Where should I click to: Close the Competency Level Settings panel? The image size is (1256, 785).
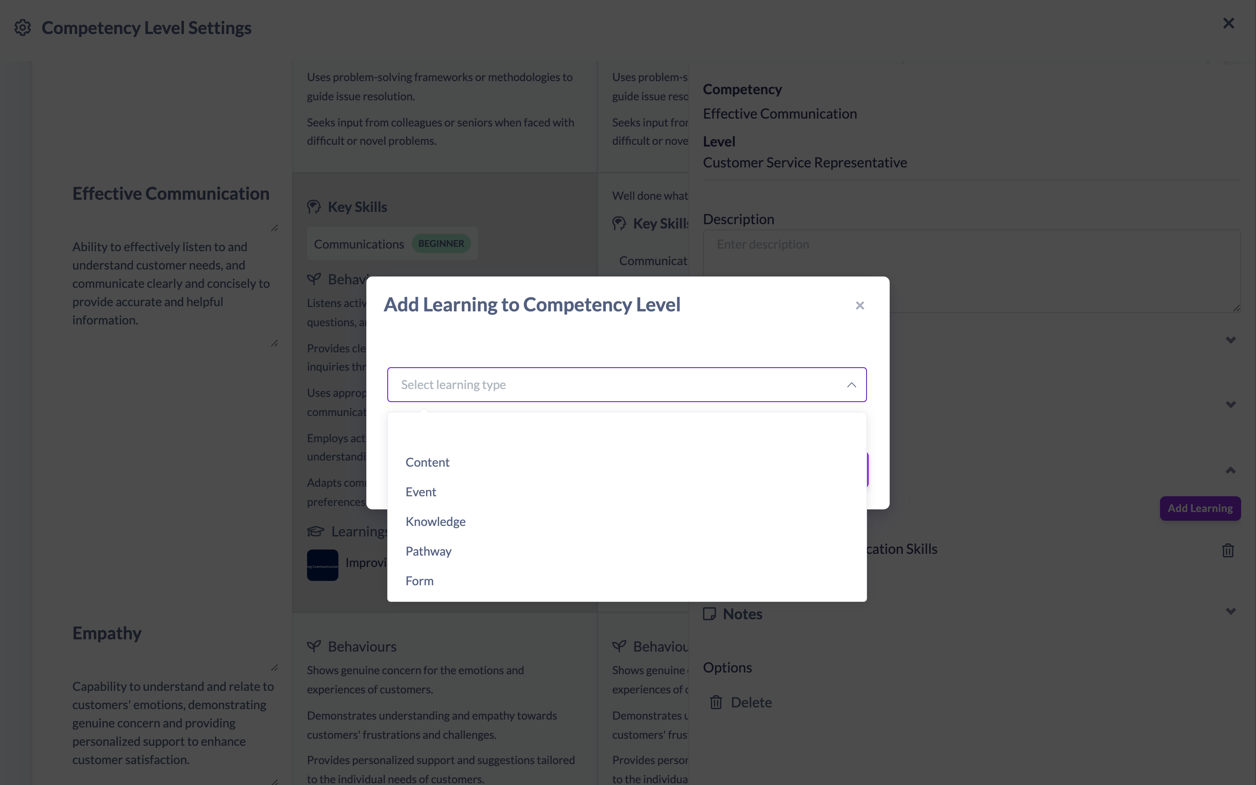tap(1229, 24)
